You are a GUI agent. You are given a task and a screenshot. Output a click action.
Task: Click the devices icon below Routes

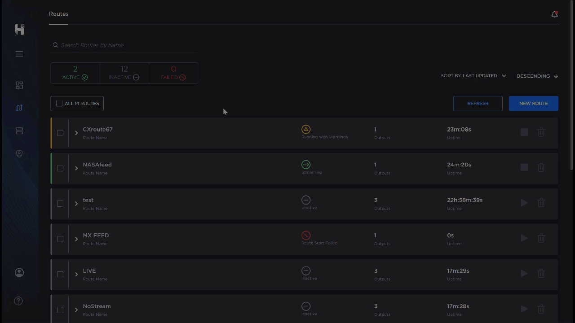(19, 131)
